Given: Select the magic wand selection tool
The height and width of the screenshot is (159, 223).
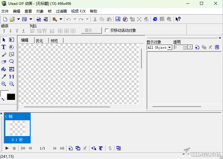Looking at the screenshot, I should (x=12, y=54).
